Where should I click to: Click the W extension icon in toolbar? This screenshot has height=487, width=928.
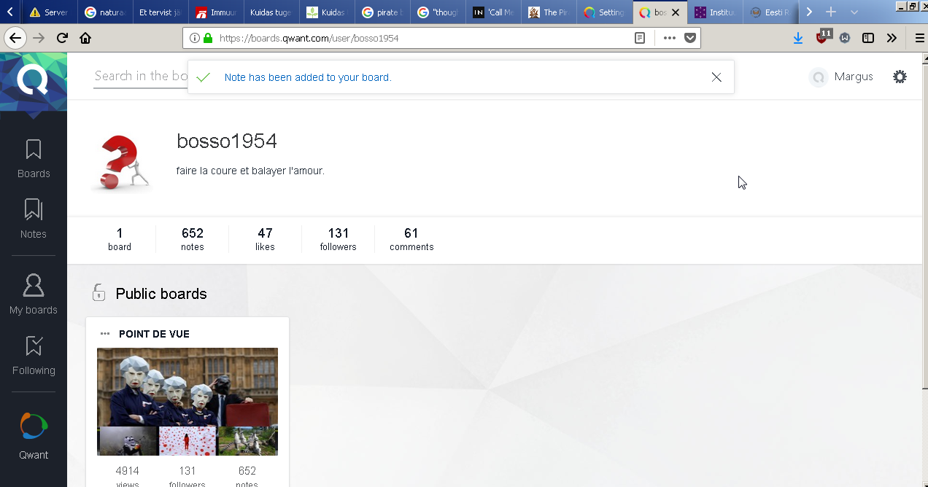pyautogui.click(x=845, y=38)
